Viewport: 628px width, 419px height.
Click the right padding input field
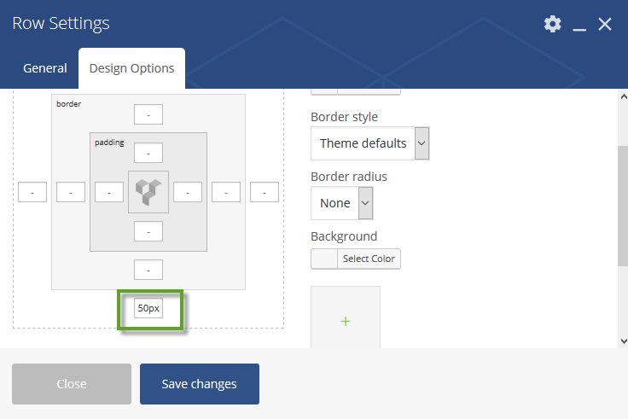[188, 192]
